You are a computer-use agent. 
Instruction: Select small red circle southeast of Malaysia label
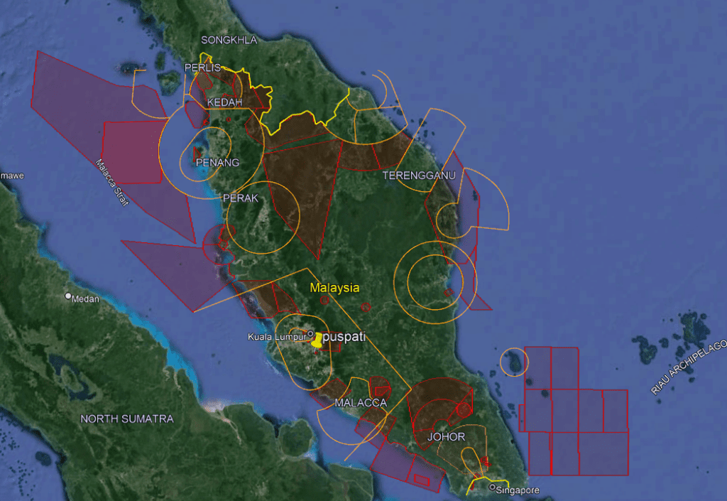pos(366,307)
